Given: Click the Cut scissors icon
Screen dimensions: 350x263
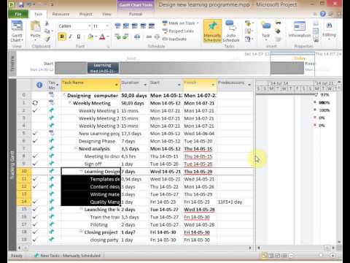Looking at the screenshot, I should coord(47,23).
